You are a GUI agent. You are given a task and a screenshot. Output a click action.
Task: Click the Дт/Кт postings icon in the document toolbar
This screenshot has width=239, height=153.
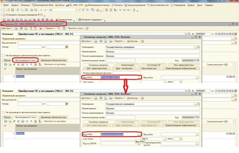59,28
